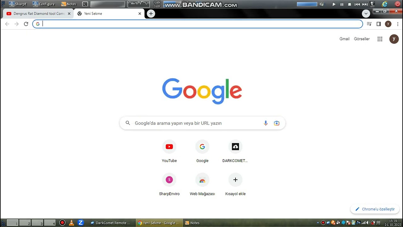Open the tray power plug icon

pyautogui.click(x=373, y=223)
